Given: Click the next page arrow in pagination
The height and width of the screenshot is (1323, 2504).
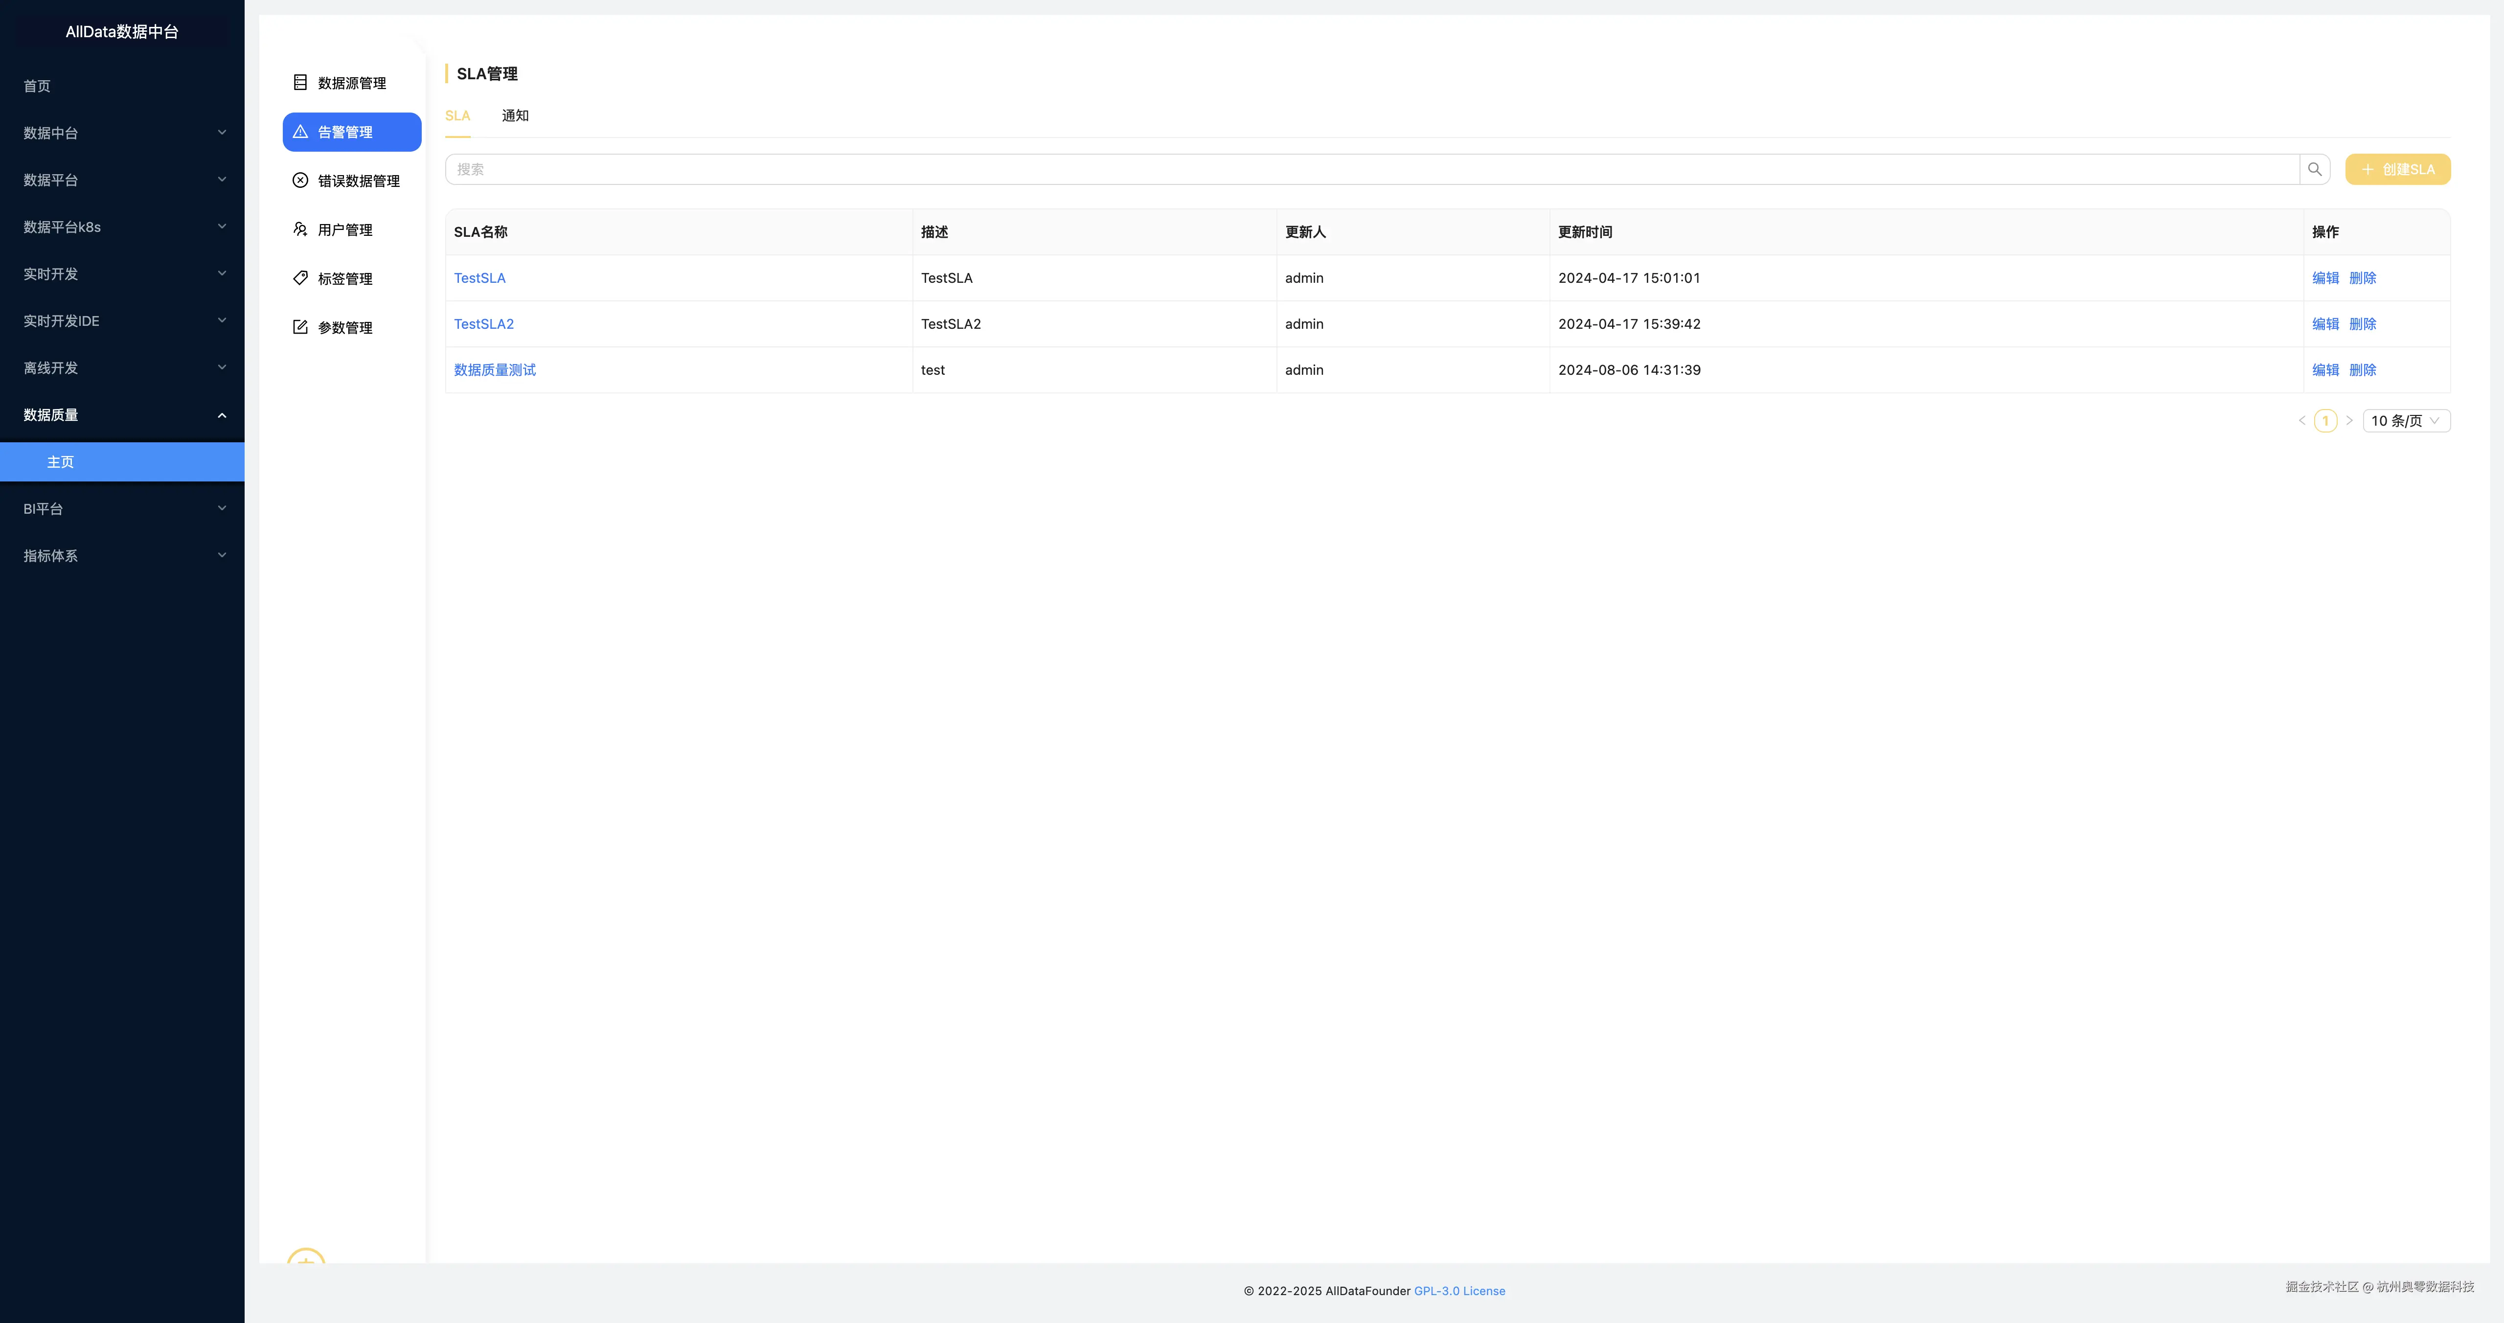Looking at the screenshot, I should (x=2349, y=421).
